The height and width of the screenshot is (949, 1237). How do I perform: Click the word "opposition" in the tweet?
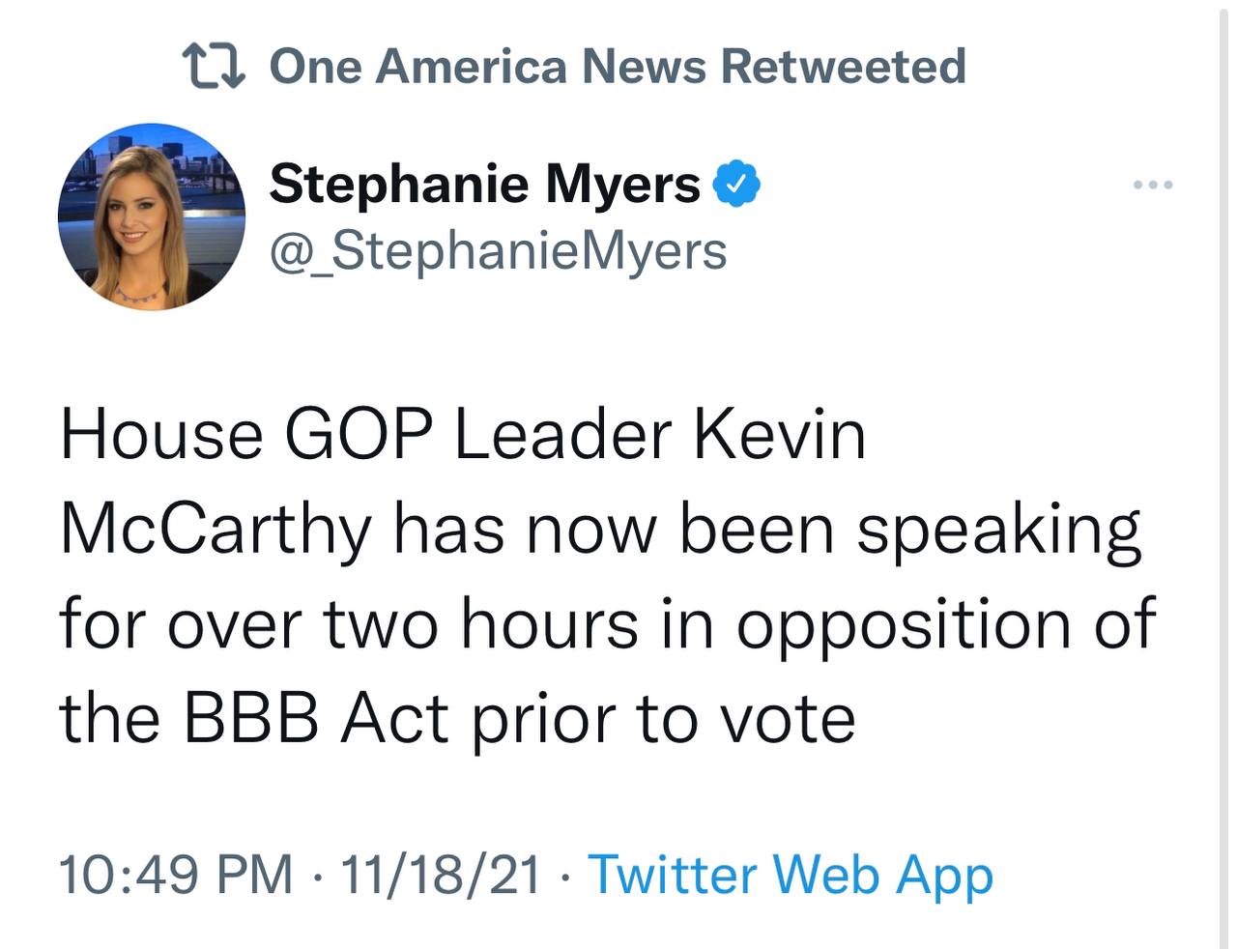[904, 625]
